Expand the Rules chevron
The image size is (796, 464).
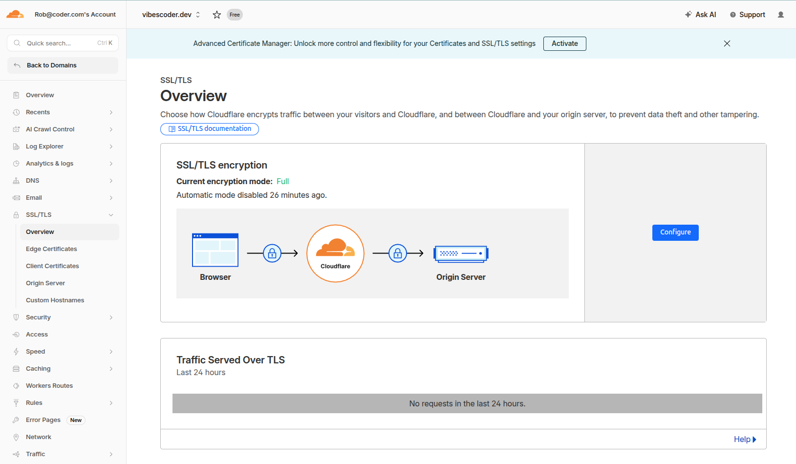(x=111, y=403)
